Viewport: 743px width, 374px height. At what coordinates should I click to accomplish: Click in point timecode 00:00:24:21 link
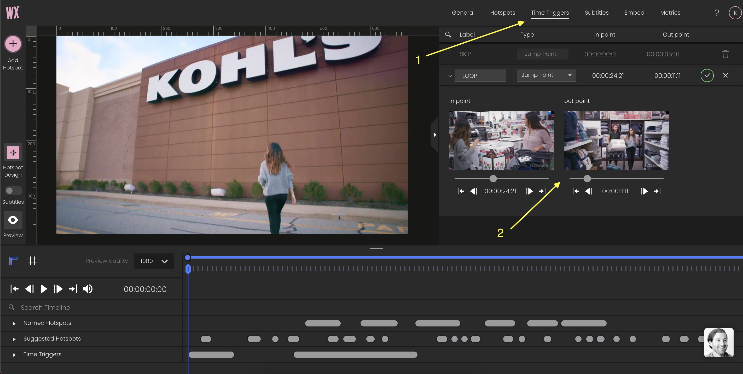[500, 191]
